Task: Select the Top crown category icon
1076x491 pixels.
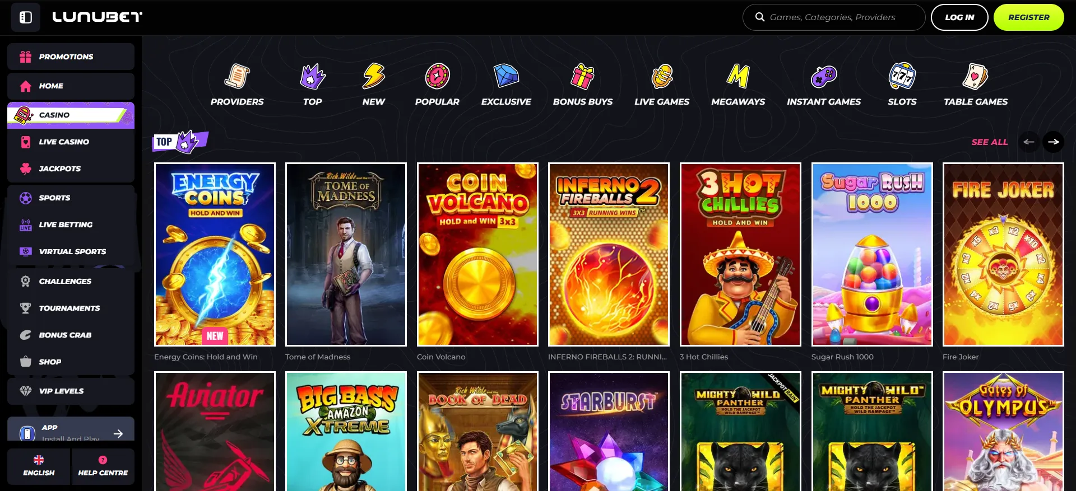Action: pos(313,76)
